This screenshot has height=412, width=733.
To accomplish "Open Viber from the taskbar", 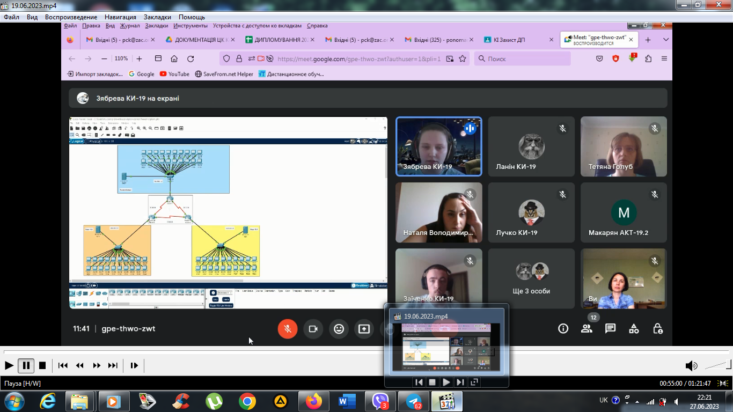I will 380,401.
